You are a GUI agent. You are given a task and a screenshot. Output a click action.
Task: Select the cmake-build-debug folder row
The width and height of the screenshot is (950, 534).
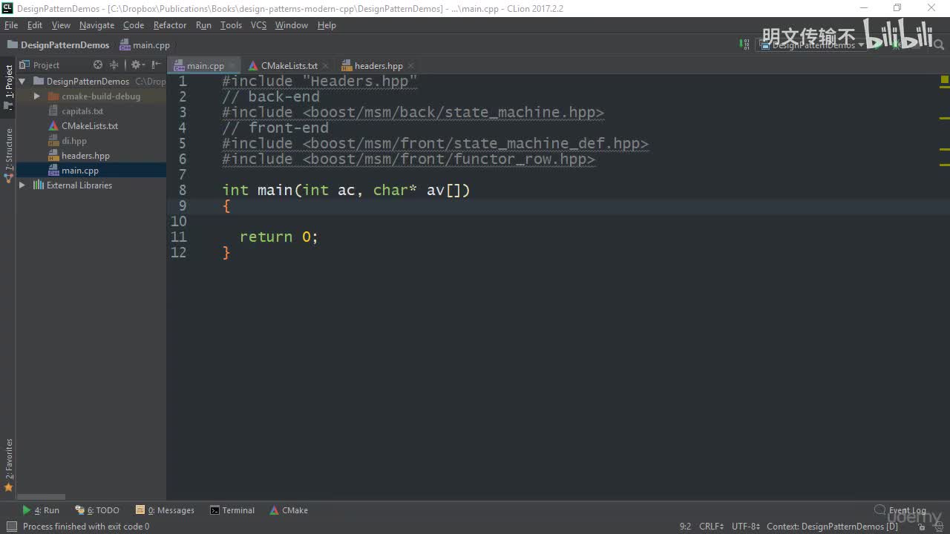[x=91, y=96]
